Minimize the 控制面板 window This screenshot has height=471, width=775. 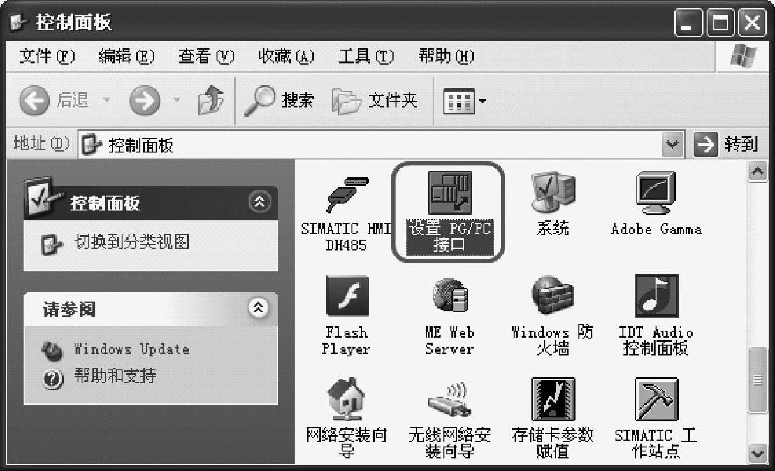pos(688,22)
